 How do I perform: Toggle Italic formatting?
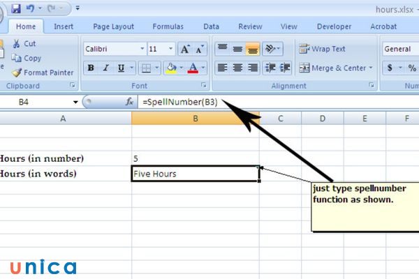pyautogui.click(x=106, y=68)
